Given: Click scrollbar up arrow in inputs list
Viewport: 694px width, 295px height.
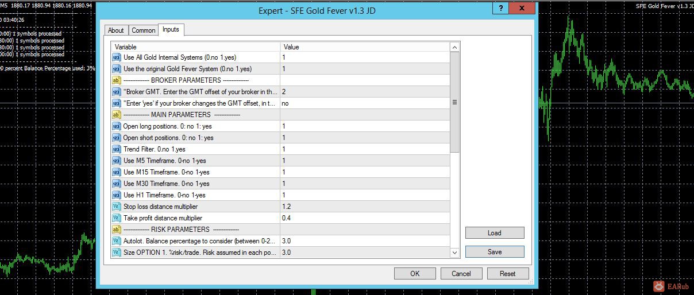Looking at the screenshot, I should pyautogui.click(x=454, y=47).
